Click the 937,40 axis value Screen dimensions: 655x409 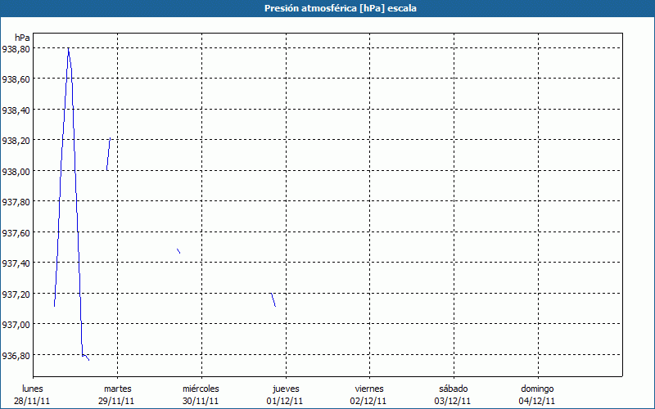16,263
